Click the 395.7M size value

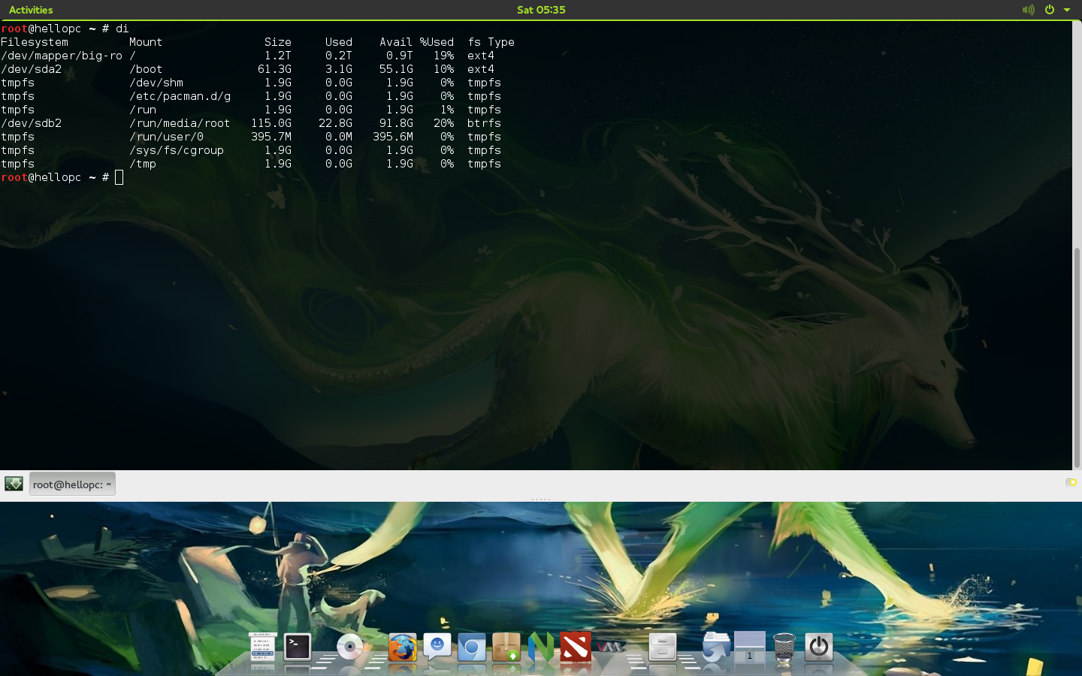pyautogui.click(x=271, y=137)
